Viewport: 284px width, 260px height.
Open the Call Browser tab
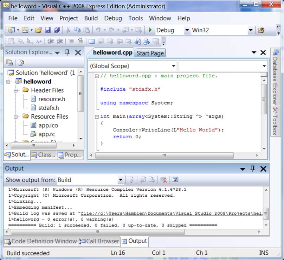pos(99,241)
